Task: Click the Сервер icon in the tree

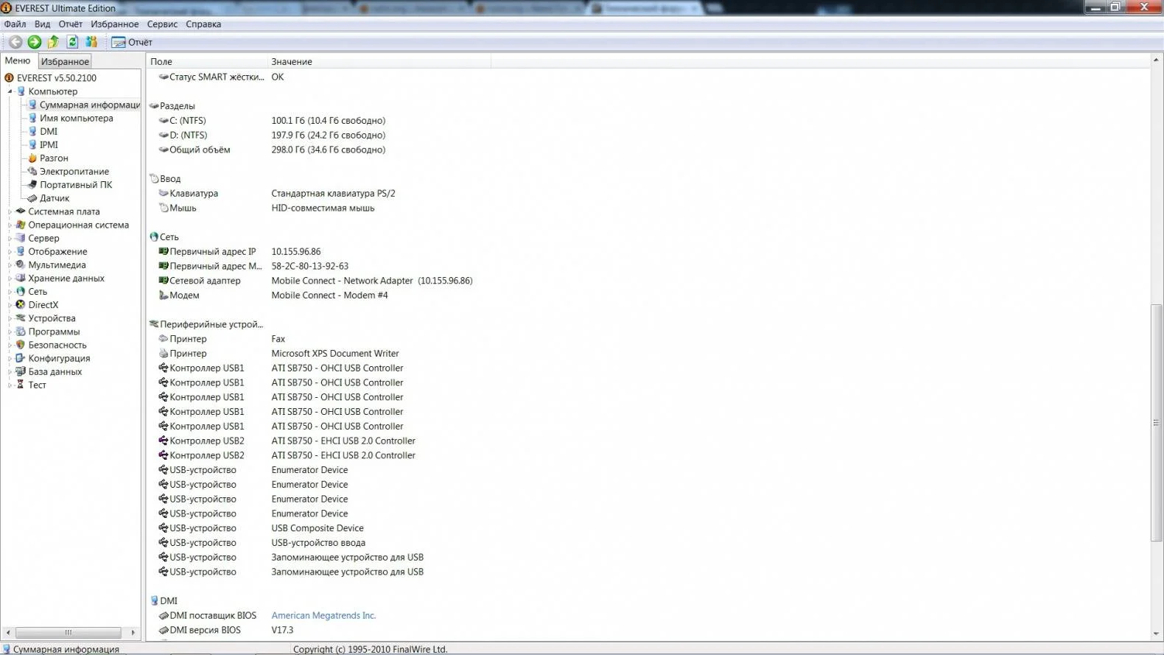Action: tap(21, 238)
